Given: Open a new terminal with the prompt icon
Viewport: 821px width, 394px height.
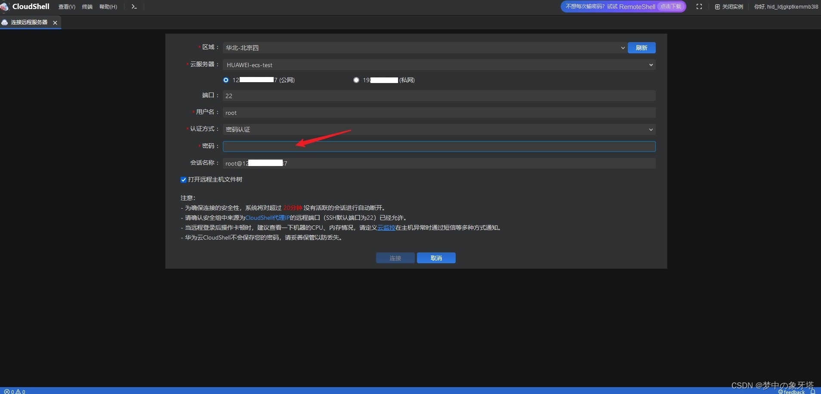Looking at the screenshot, I should [x=134, y=6].
